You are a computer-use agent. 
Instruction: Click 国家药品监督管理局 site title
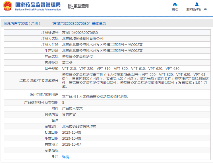pyautogui.click(x=38, y=5)
